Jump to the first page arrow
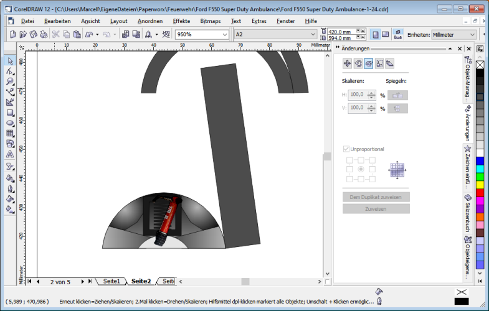This screenshot has width=489, height=311. click(30, 281)
